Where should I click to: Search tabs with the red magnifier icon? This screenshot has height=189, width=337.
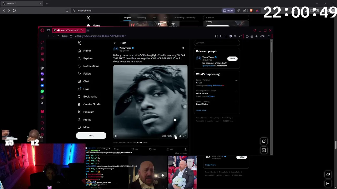pos(255,30)
